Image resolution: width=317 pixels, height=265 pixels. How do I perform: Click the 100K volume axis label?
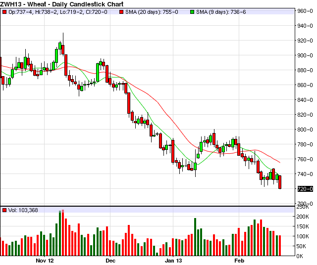point(303,236)
